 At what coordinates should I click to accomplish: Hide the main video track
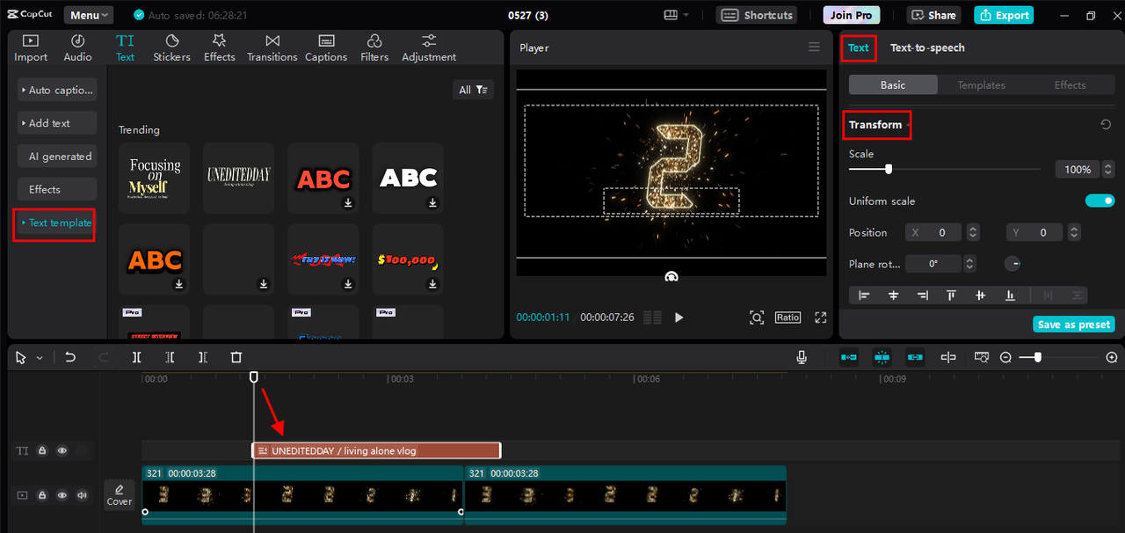point(62,495)
